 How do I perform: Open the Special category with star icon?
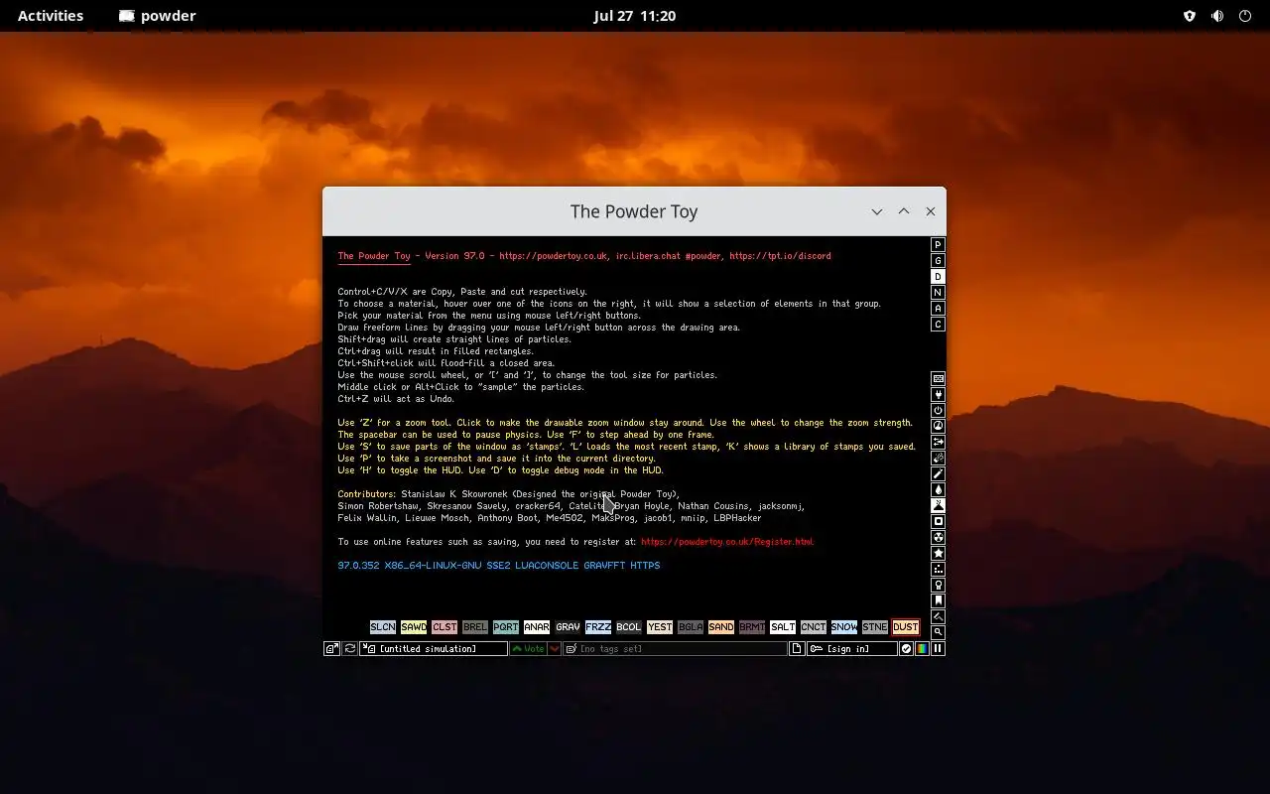[938, 553]
